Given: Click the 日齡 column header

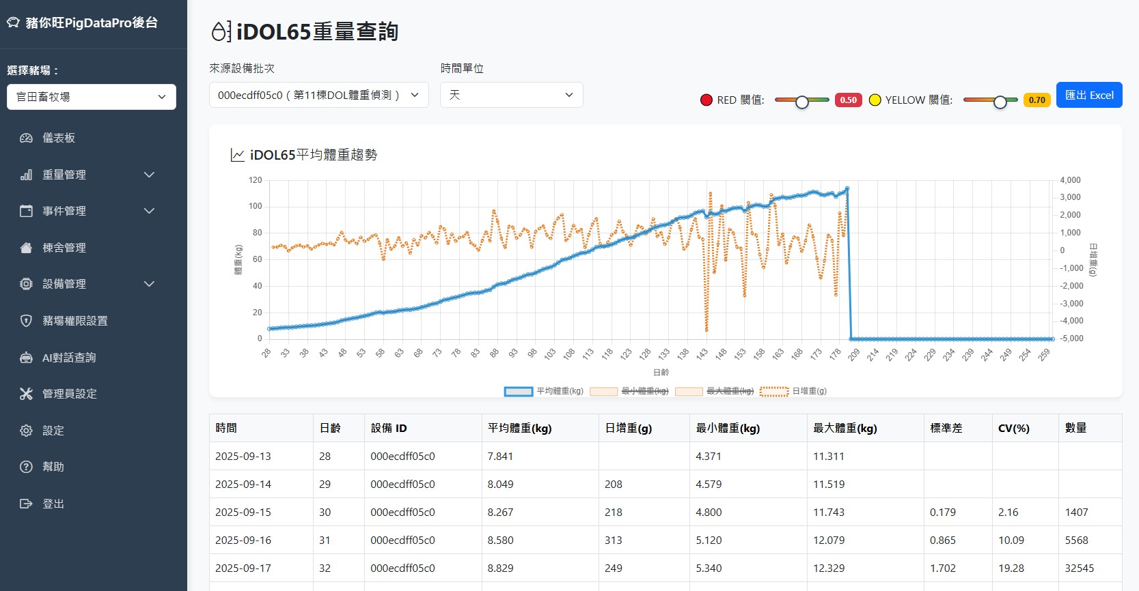Looking at the screenshot, I should pos(339,428).
